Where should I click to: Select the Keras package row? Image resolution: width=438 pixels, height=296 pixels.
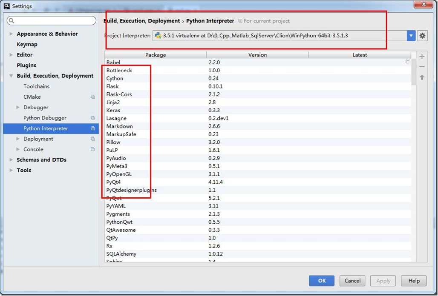[x=257, y=111]
